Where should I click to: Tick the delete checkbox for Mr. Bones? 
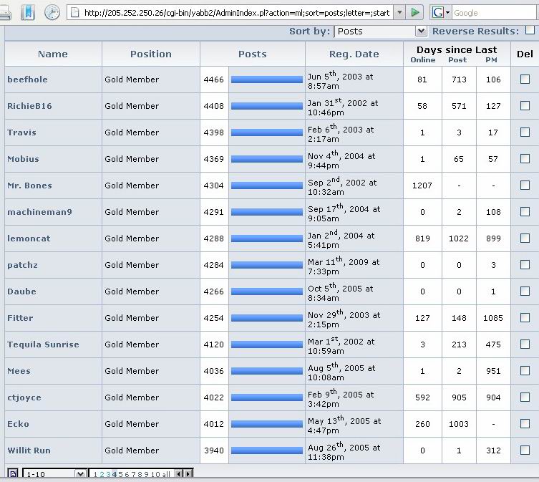click(x=525, y=185)
